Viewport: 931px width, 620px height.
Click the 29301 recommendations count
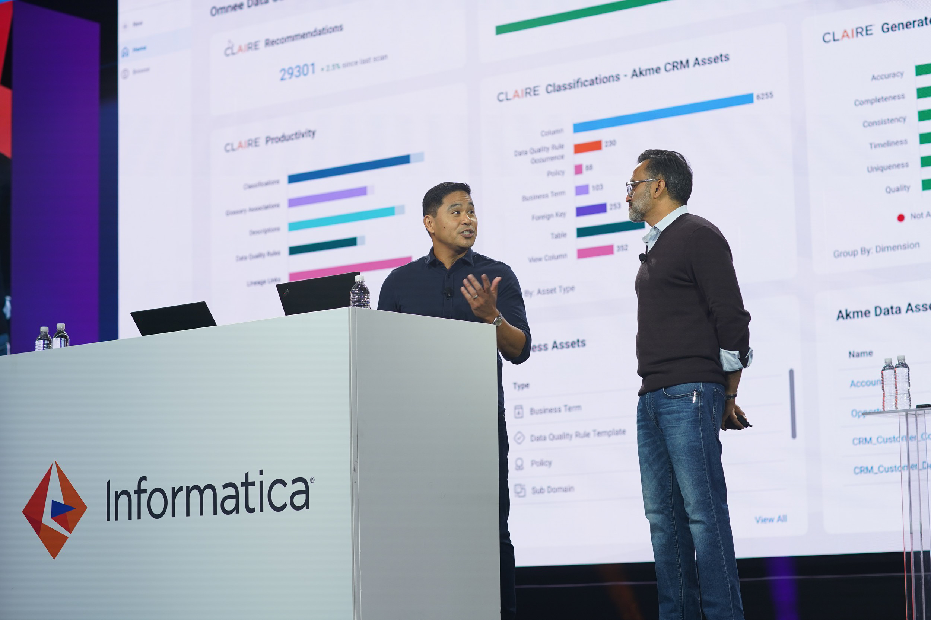(x=297, y=72)
